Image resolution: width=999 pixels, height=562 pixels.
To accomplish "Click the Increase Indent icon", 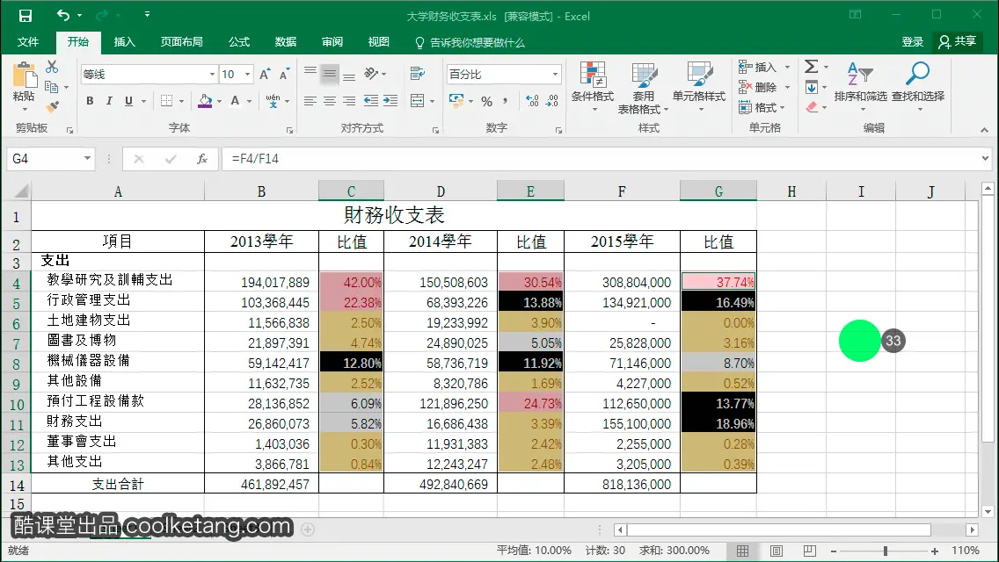I will pos(390,101).
